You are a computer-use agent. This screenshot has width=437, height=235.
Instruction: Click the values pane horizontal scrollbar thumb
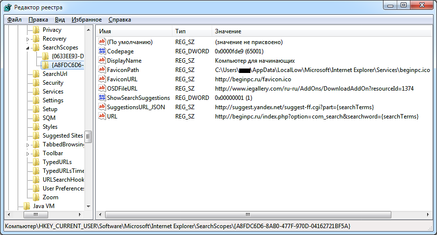tap(248, 214)
